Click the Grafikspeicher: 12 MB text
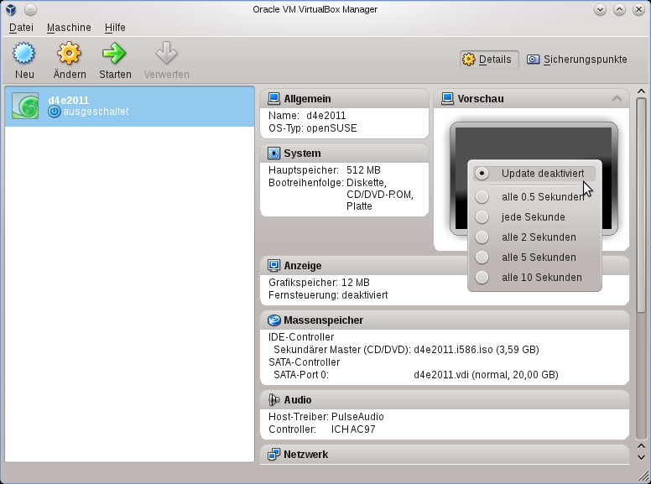651x484 pixels. pos(319,283)
